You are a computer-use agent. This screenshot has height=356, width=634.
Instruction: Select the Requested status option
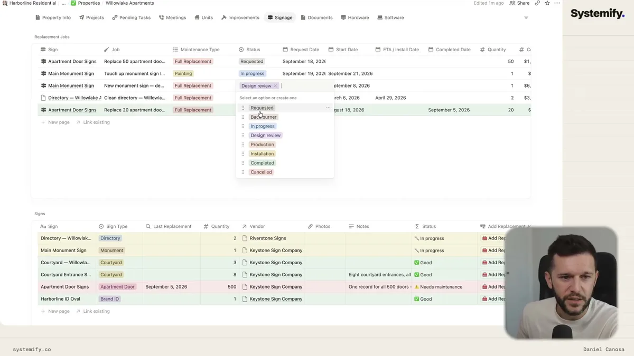pos(262,108)
